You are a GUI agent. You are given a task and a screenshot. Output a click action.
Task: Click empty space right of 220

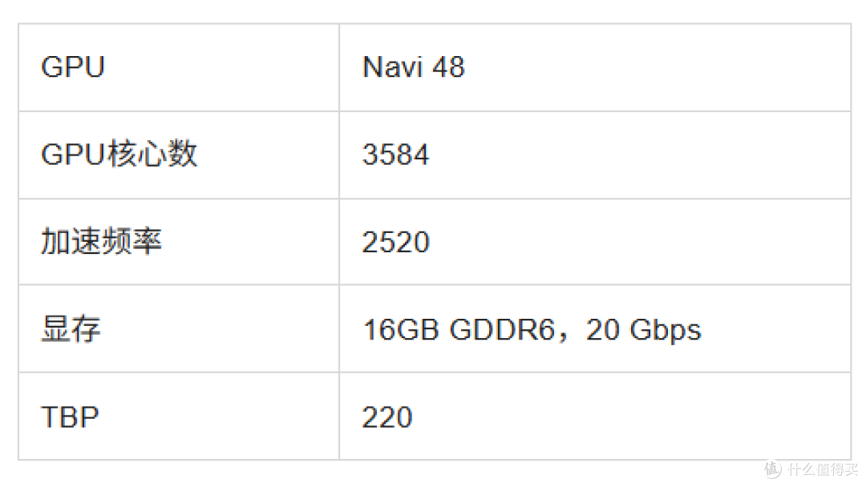(x=629, y=417)
